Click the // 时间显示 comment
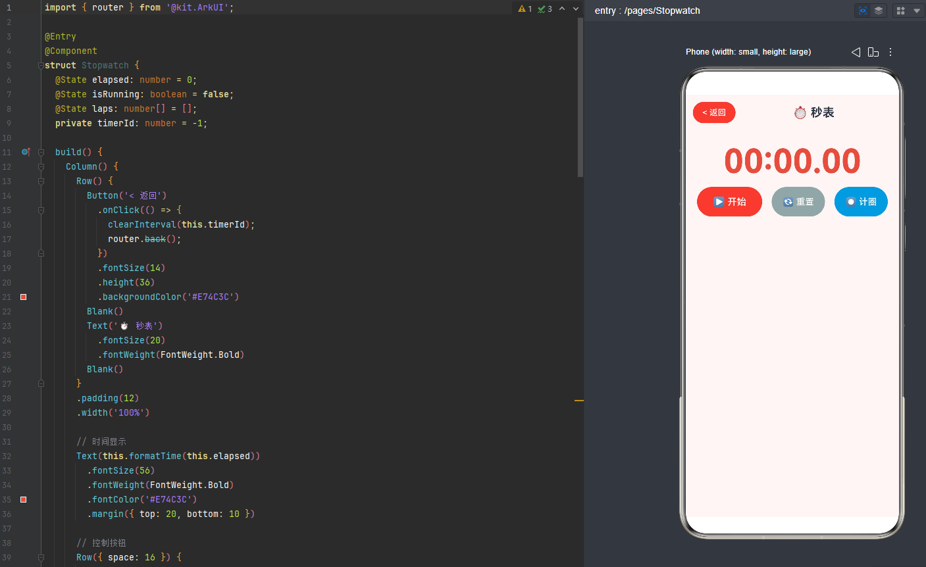The image size is (926, 567). [101, 442]
